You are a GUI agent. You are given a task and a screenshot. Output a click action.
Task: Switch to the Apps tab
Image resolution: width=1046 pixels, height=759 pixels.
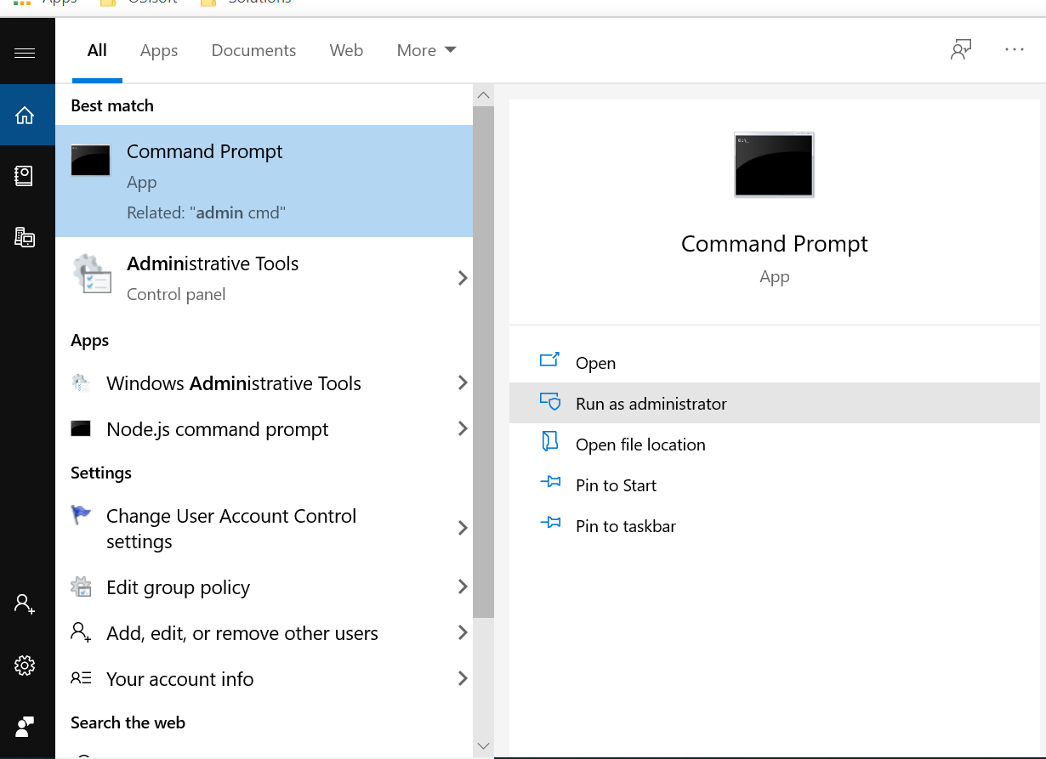point(159,51)
